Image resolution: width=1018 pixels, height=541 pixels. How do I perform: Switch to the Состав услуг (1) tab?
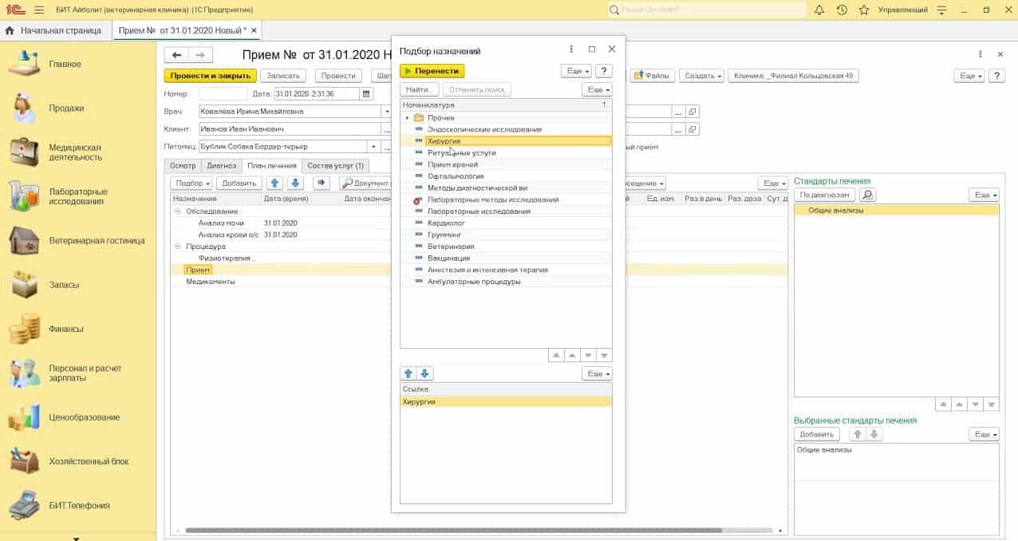(335, 166)
